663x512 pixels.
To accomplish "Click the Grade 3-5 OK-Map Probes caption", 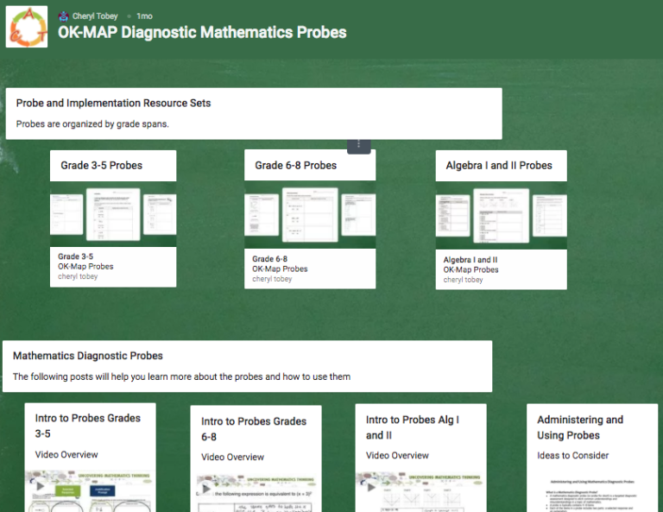I will 85,262.
